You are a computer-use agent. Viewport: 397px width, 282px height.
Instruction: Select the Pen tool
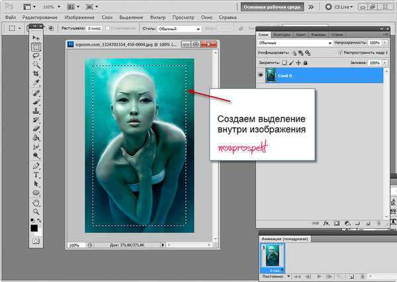pyautogui.click(x=36, y=166)
